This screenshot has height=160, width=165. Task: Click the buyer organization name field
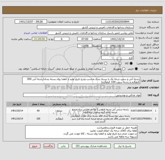coord(85,27)
